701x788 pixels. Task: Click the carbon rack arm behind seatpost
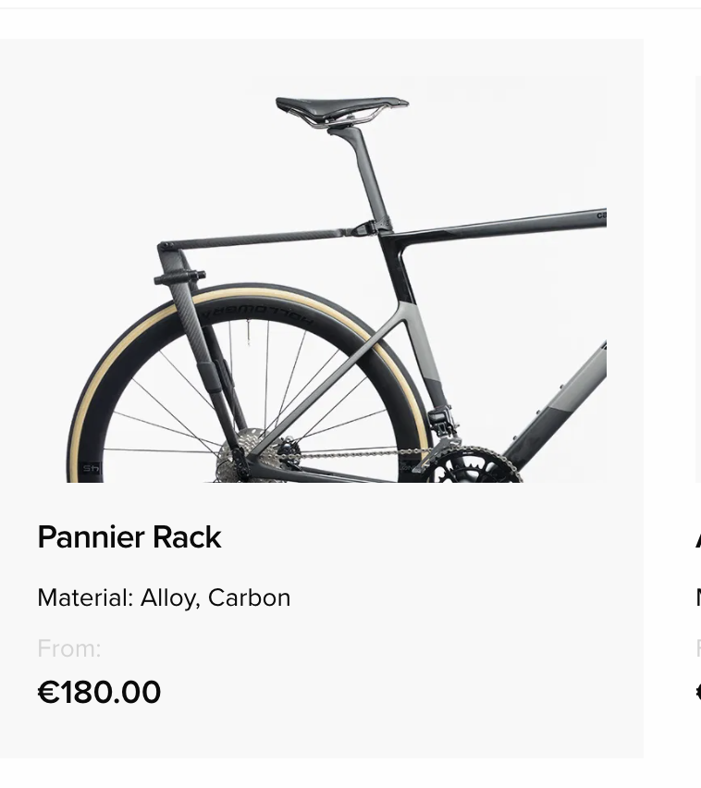(253, 240)
